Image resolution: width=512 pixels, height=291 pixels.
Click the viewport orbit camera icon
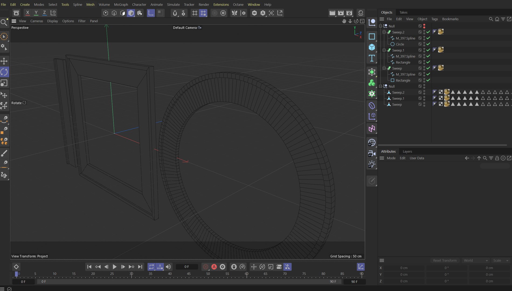point(356,21)
